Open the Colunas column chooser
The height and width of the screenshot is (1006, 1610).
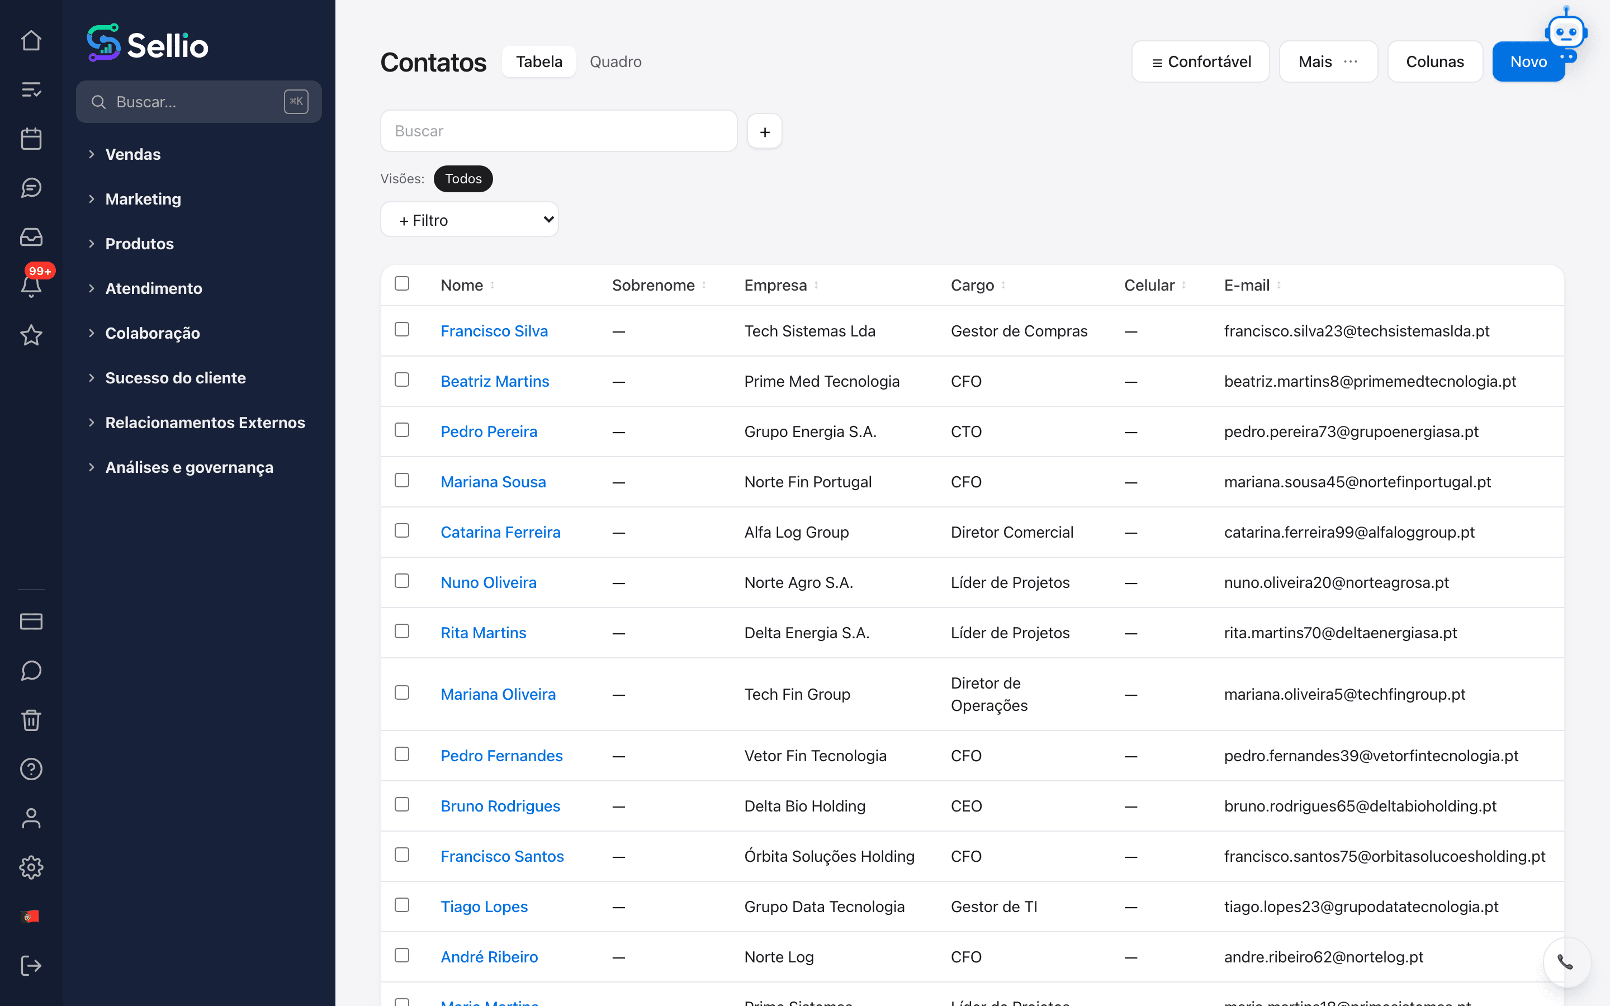(x=1435, y=62)
